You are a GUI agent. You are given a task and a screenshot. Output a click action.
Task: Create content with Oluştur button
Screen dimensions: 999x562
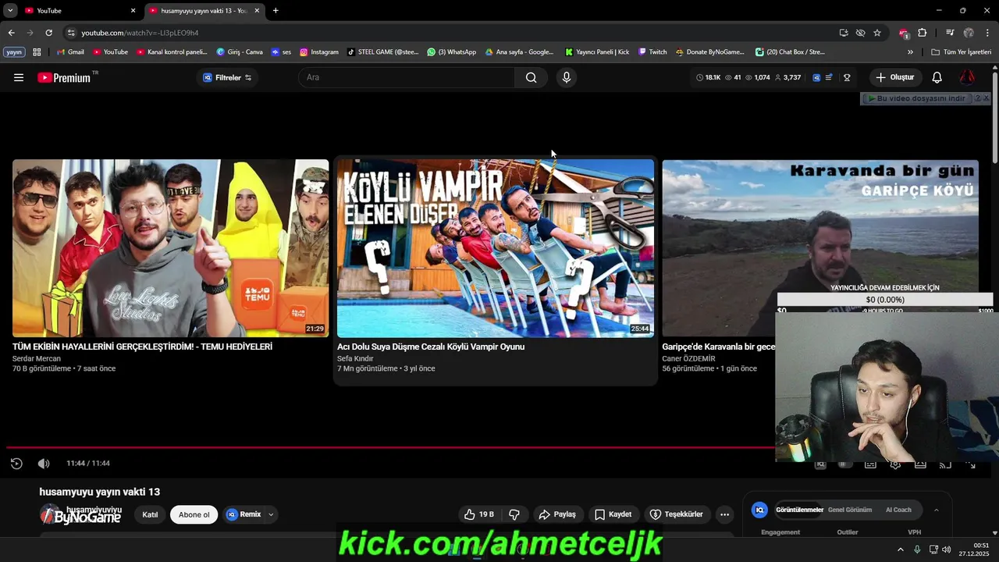tap(896, 77)
